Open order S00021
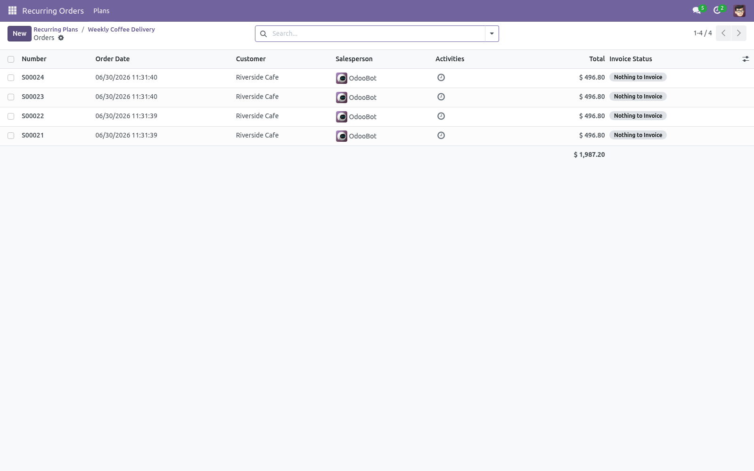The height and width of the screenshot is (471, 754). (x=33, y=135)
